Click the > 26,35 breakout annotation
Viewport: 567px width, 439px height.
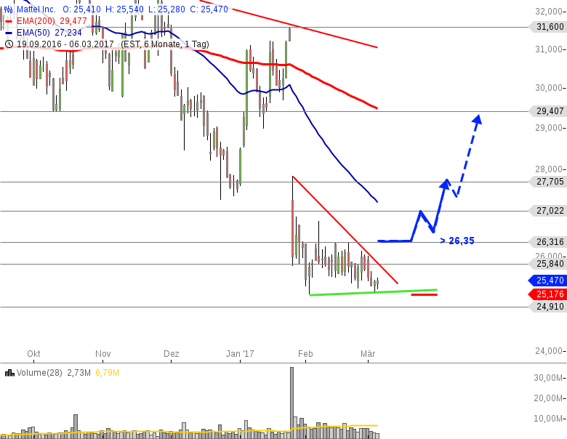coord(457,241)
